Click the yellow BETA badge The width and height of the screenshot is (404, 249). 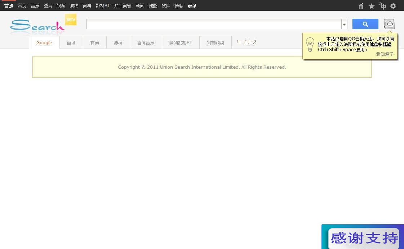pos(71,19)
